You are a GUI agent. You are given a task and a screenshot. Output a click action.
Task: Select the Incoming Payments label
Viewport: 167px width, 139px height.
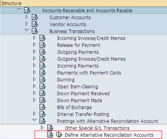click(x=78, y=66)
